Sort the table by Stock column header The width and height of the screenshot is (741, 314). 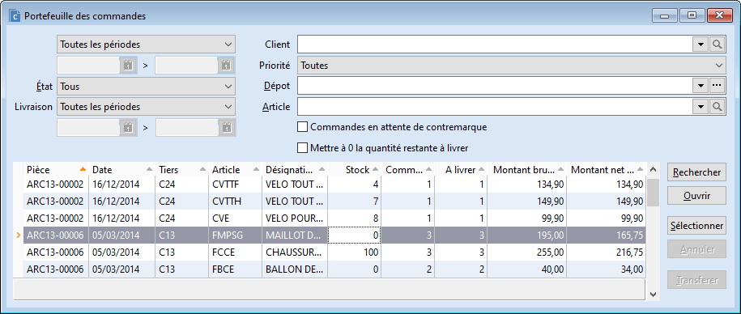355,170
